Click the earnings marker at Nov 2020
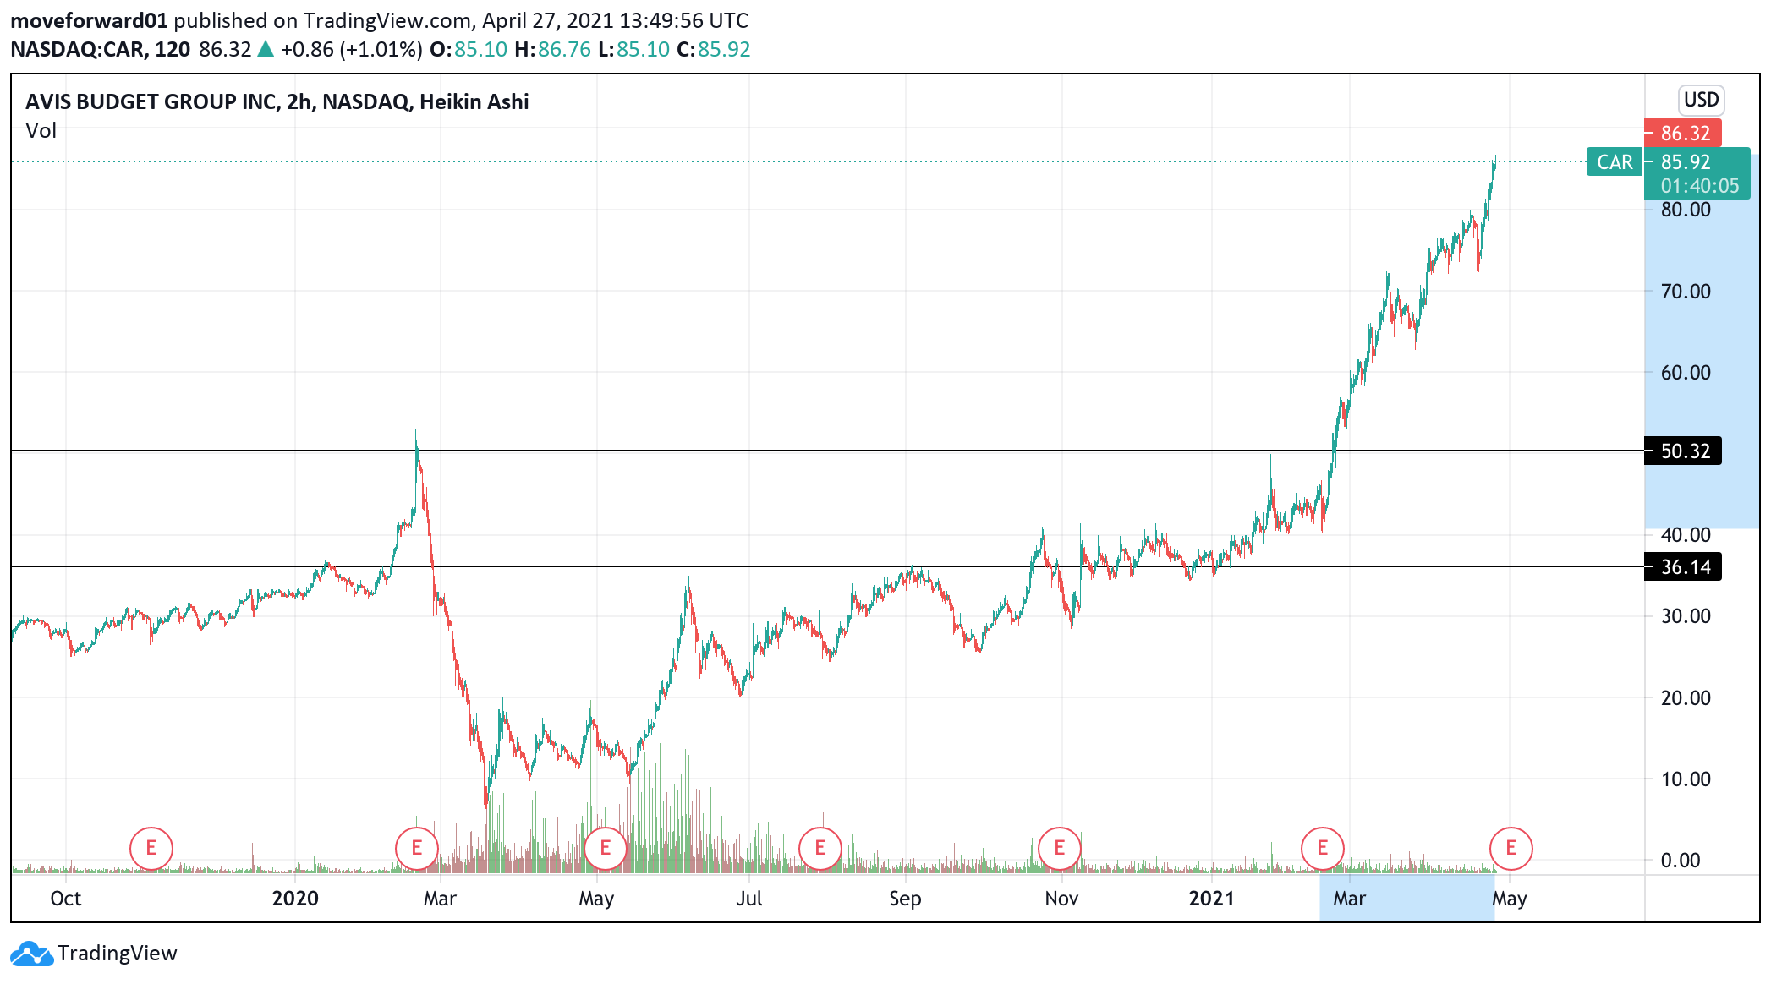The width and height of the screenshot is (1771, 984). [x=1060, y=848]
